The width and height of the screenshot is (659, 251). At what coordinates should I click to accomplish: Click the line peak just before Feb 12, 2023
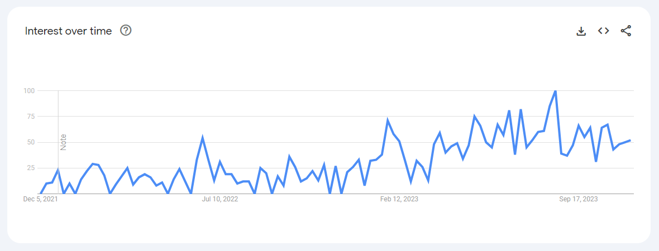point(388,120)
